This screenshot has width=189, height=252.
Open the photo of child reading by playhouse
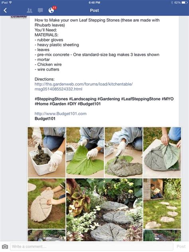coord(162,203)
